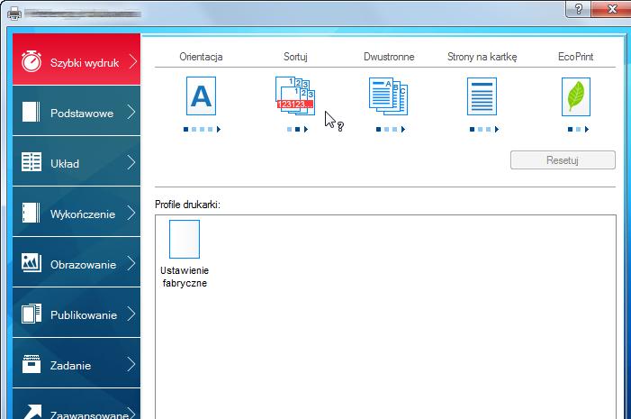631x419 pixels.
Task: Toggle the EcoPrint leaf icon
Action: pyautogui.click(x=576, y=96)
